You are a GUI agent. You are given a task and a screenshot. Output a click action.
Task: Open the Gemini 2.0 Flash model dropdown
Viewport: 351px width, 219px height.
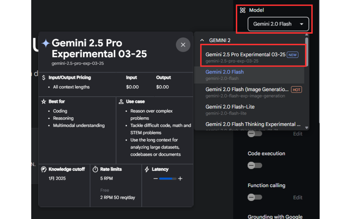click(278, 24)
